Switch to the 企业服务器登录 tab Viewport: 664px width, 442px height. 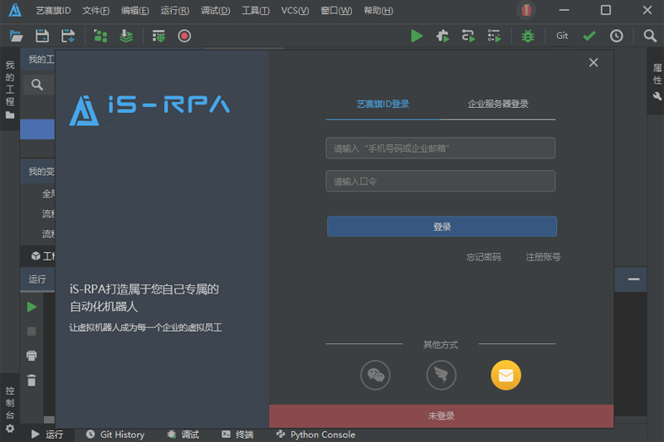point(498,104)
